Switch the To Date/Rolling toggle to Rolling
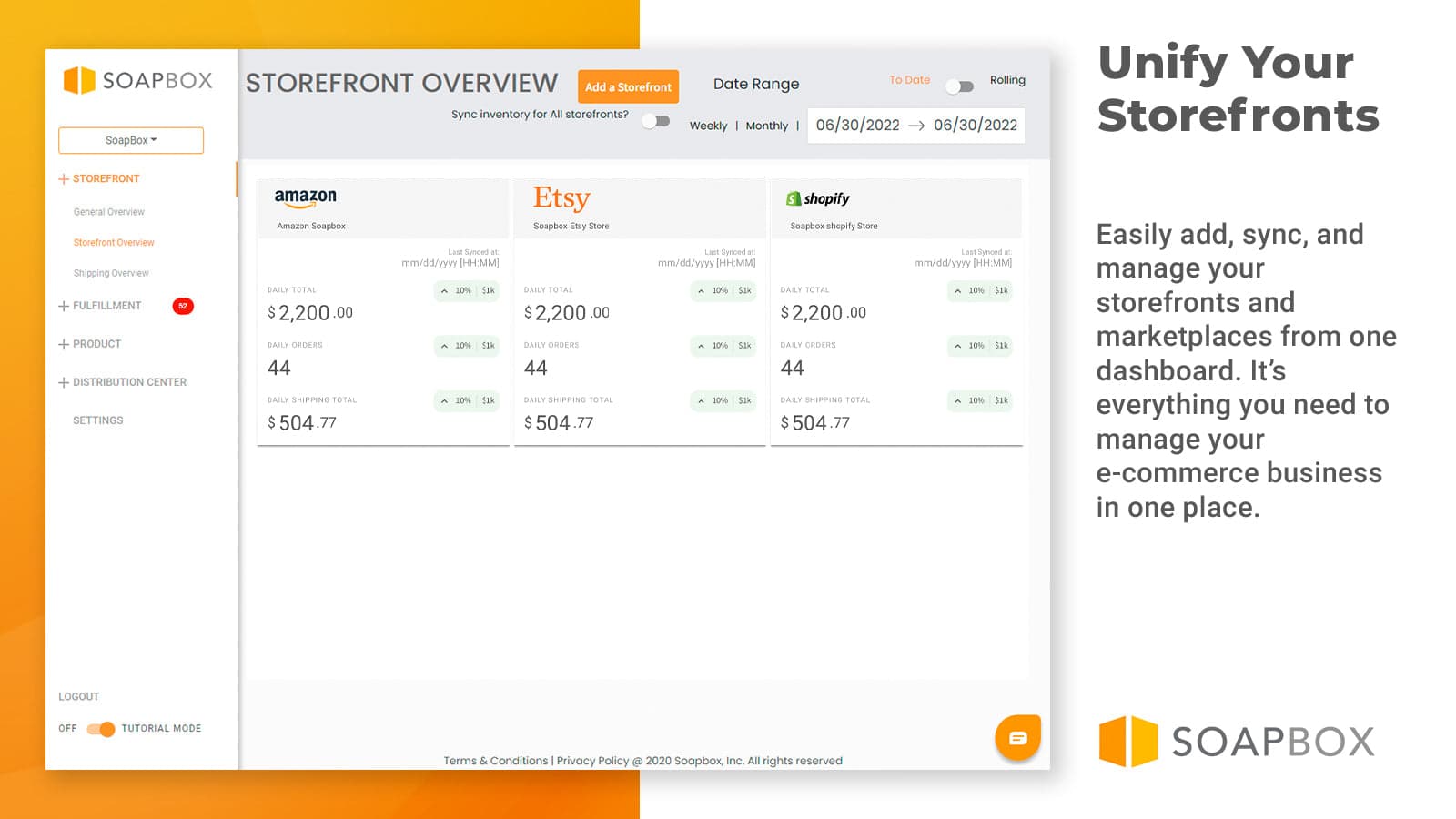 958,85
